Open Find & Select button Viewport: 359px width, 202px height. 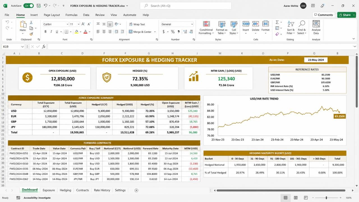302,27
